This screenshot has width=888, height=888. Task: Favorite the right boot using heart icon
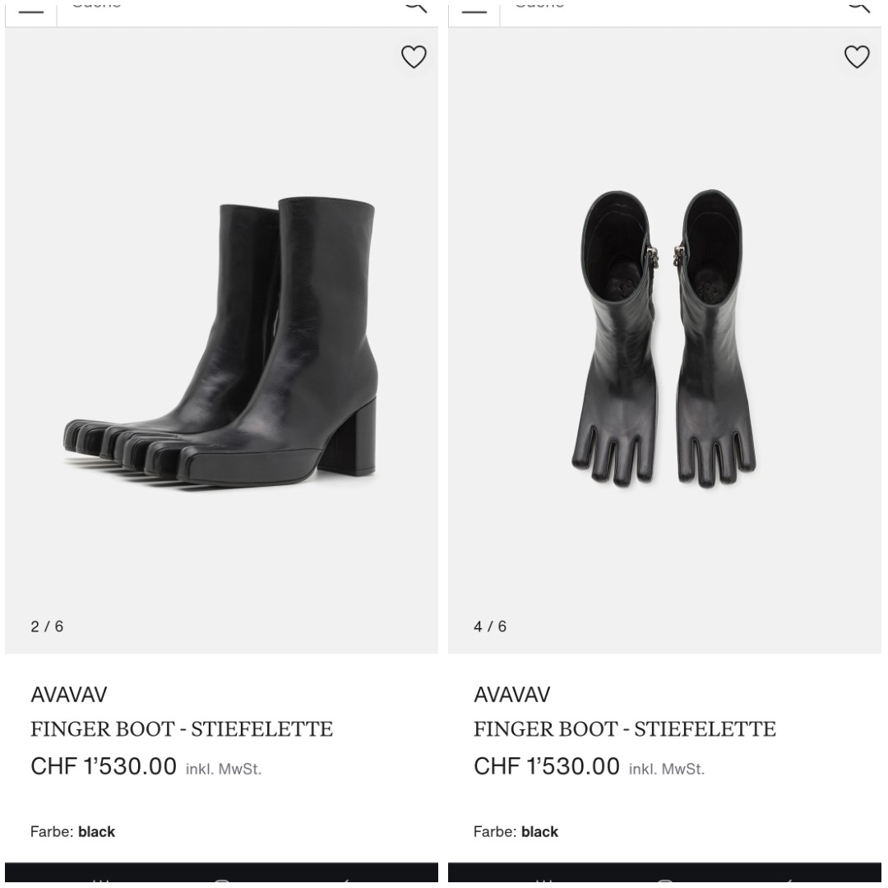(x=856, y=57)
